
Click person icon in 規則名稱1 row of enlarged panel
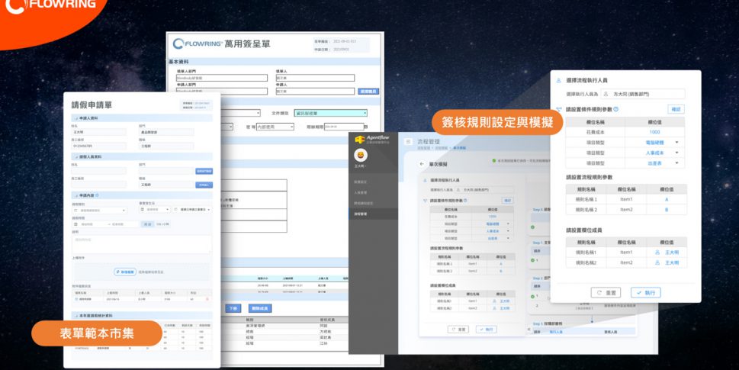657,253
